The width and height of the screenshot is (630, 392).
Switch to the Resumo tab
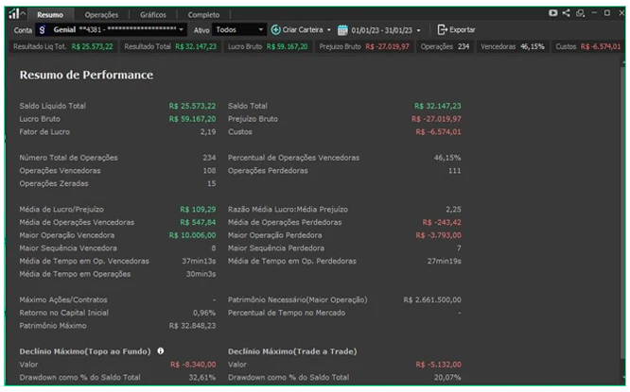50,15
